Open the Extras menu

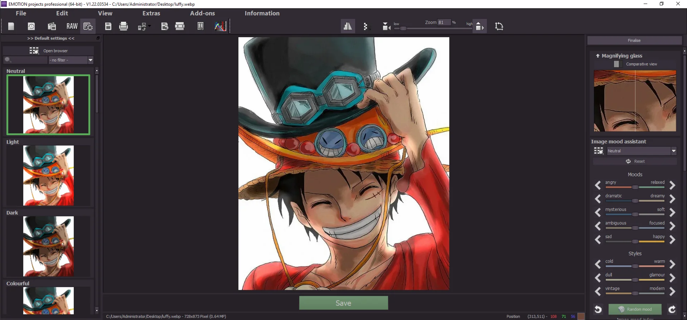tap(151, 13)
